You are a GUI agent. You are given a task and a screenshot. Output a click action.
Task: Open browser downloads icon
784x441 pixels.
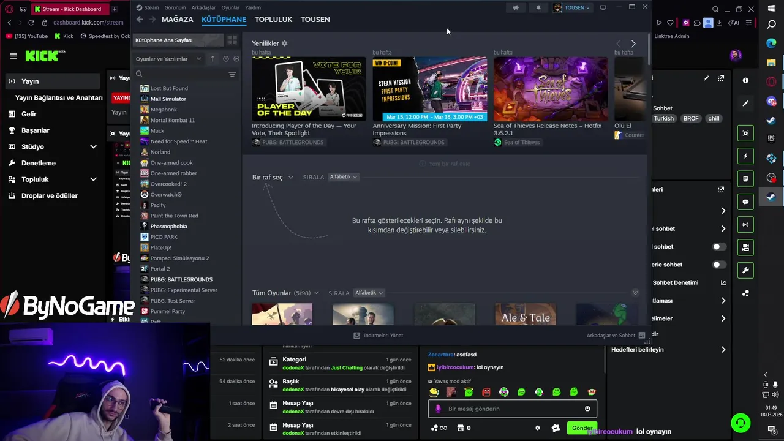point(719,23)
